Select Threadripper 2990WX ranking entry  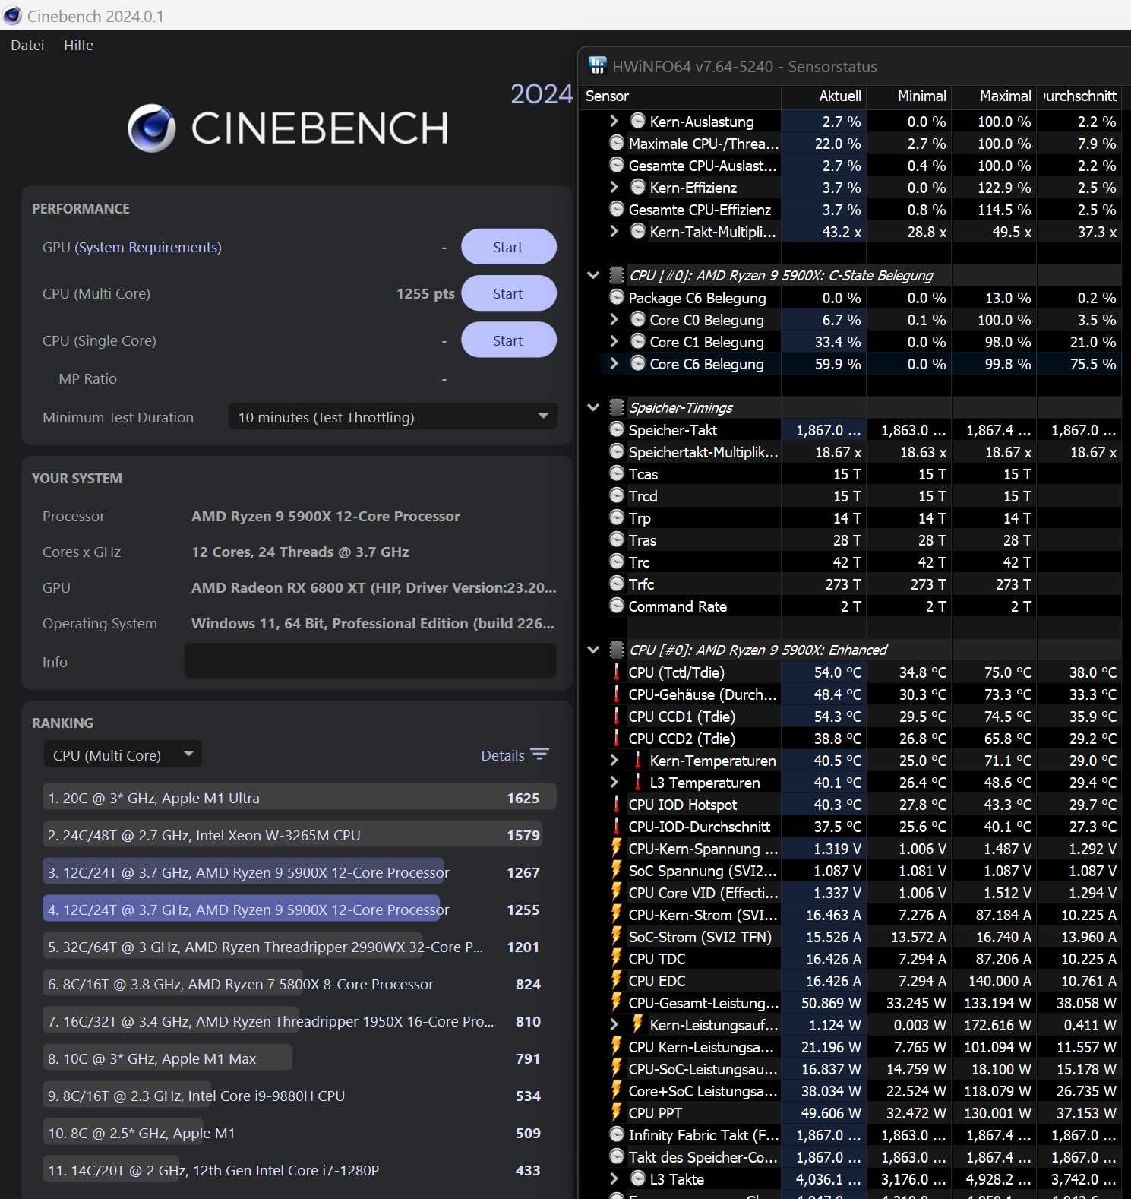[x=299, y=947]
